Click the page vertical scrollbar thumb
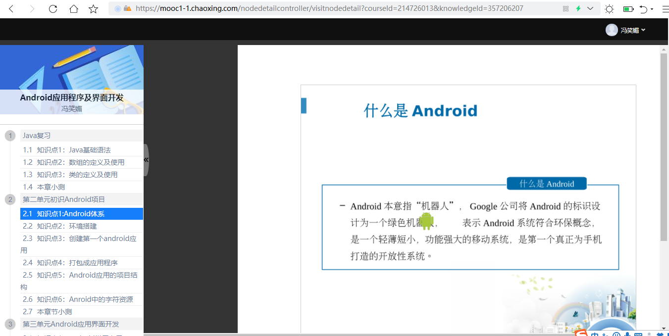This screenshot has height=336, width=669. point(664,148)
